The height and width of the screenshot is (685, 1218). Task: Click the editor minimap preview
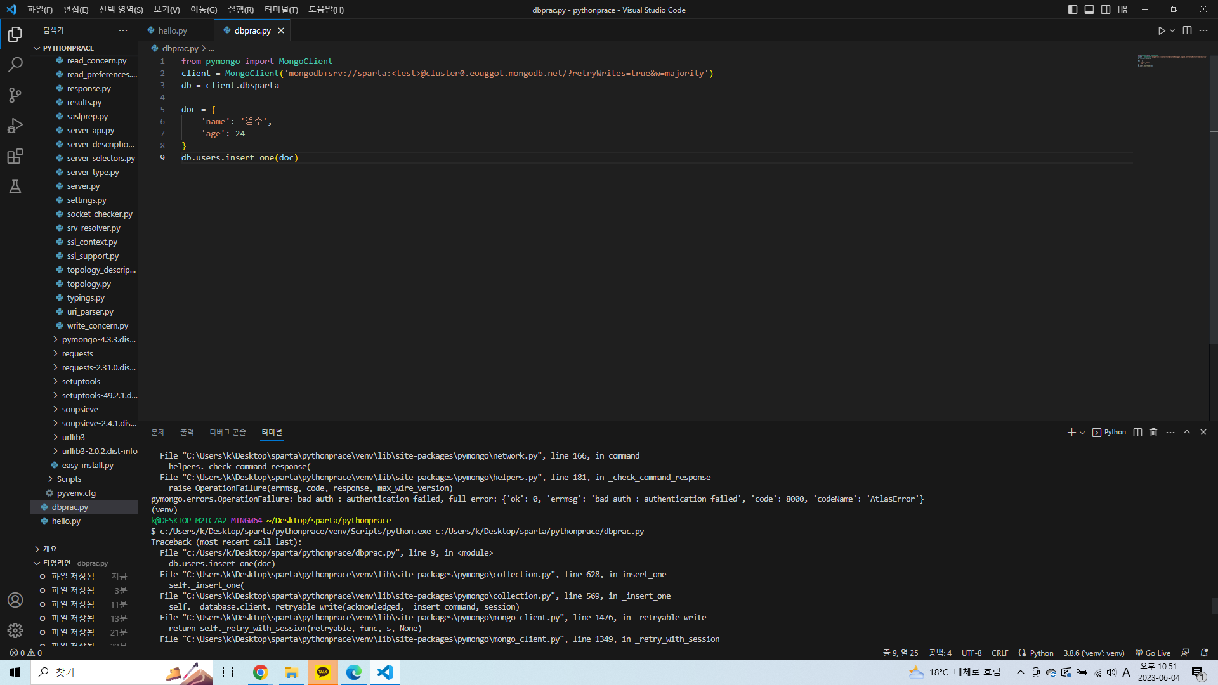1172,61
